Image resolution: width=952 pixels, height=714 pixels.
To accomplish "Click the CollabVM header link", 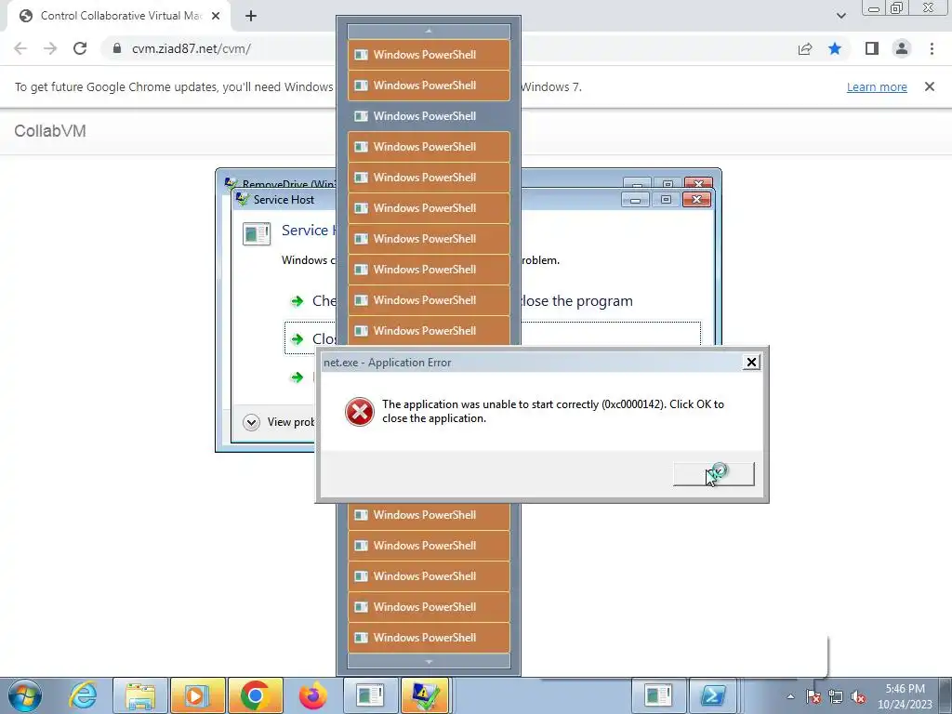I will (50, 130).
